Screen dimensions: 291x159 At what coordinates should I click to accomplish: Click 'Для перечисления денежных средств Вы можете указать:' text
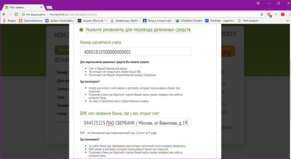115,62
